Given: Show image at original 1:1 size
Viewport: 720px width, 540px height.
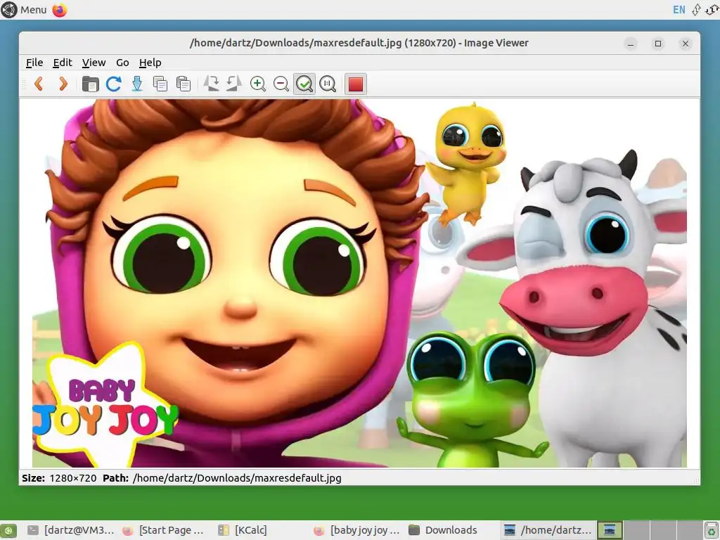Looking at the screenshot, I should pos(328,84).
